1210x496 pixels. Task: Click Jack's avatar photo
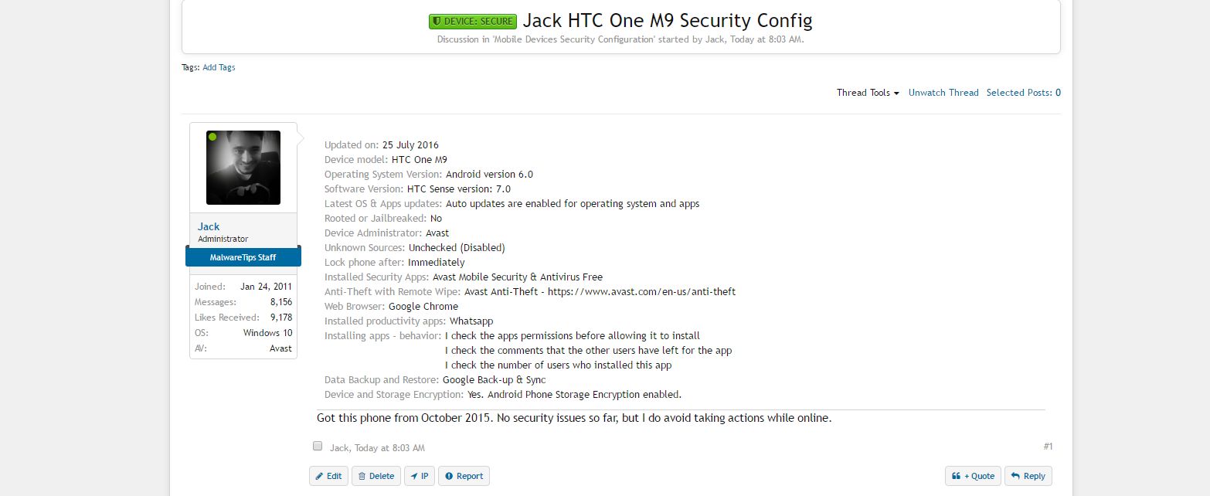(243, 168)
